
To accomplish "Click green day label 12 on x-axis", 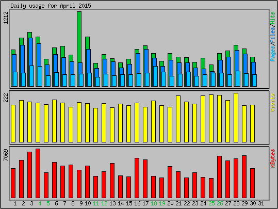I will click(104, 203).
